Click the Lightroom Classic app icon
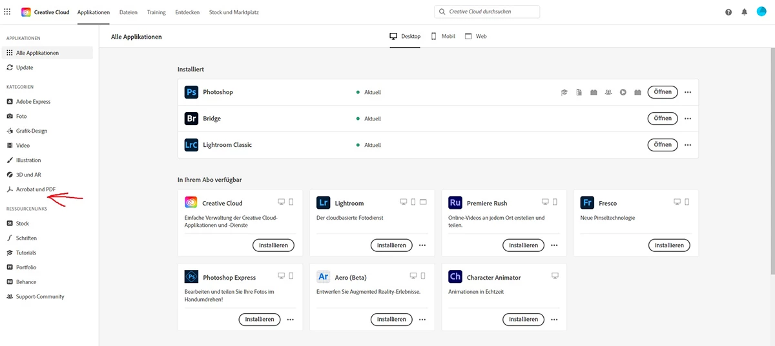This screenshot has height=346, width=775. click(x=191, y=145)
